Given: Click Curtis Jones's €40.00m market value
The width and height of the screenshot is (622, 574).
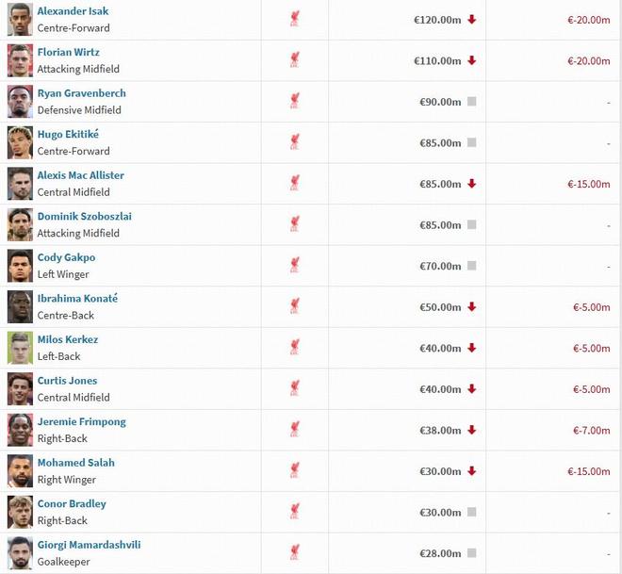Looking at the screenshot, I should coord(440,389).
